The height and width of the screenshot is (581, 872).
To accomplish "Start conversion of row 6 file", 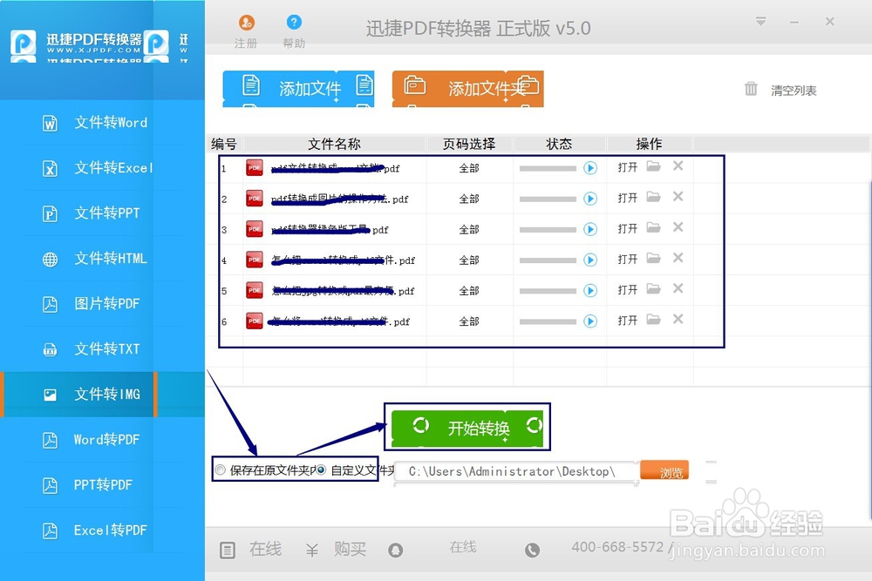I will click(x=590, y=321).
